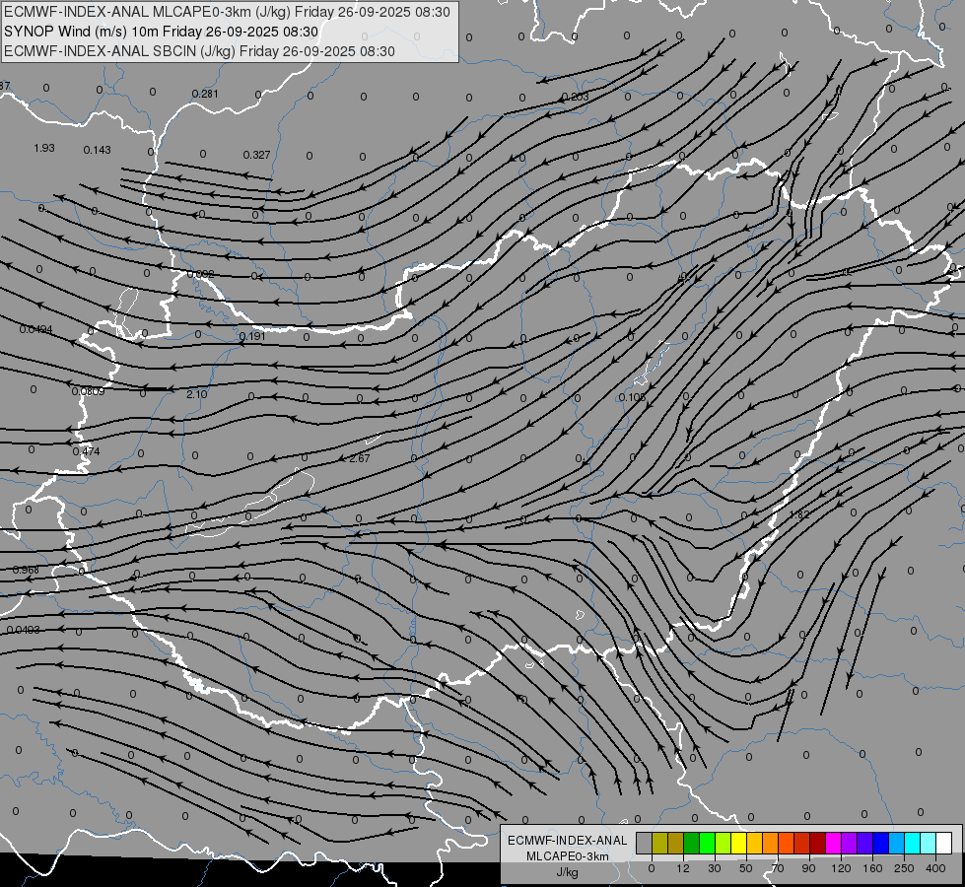This screenshot has width=965, height=887.
Task: Click the gray swatch in the MLCAPE legend
Action: pos(645,843)
